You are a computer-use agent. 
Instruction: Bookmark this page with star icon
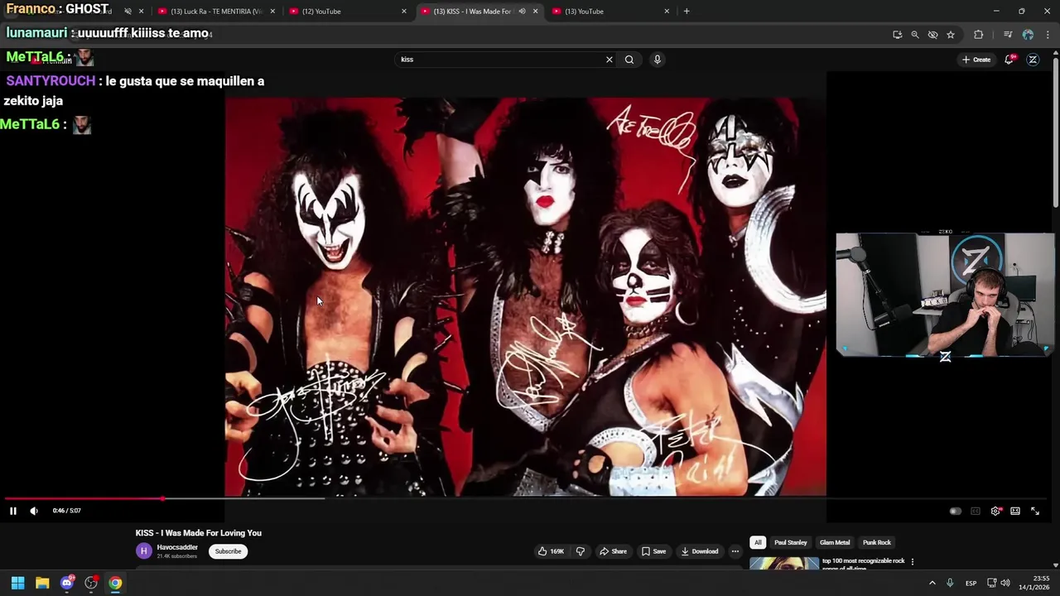click(x=951, y=35)
